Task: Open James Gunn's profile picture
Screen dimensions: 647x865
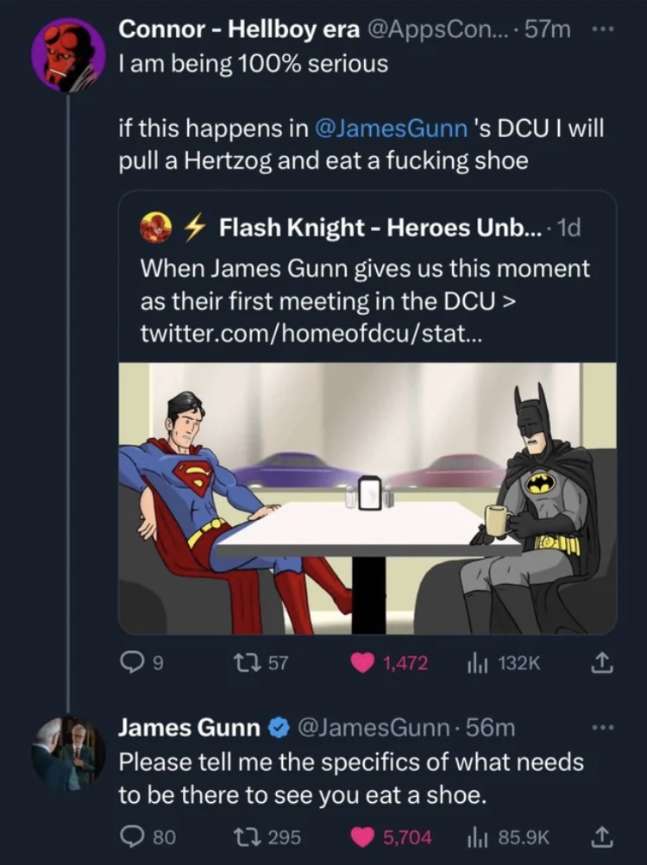Action: click(x=68, y=750)
